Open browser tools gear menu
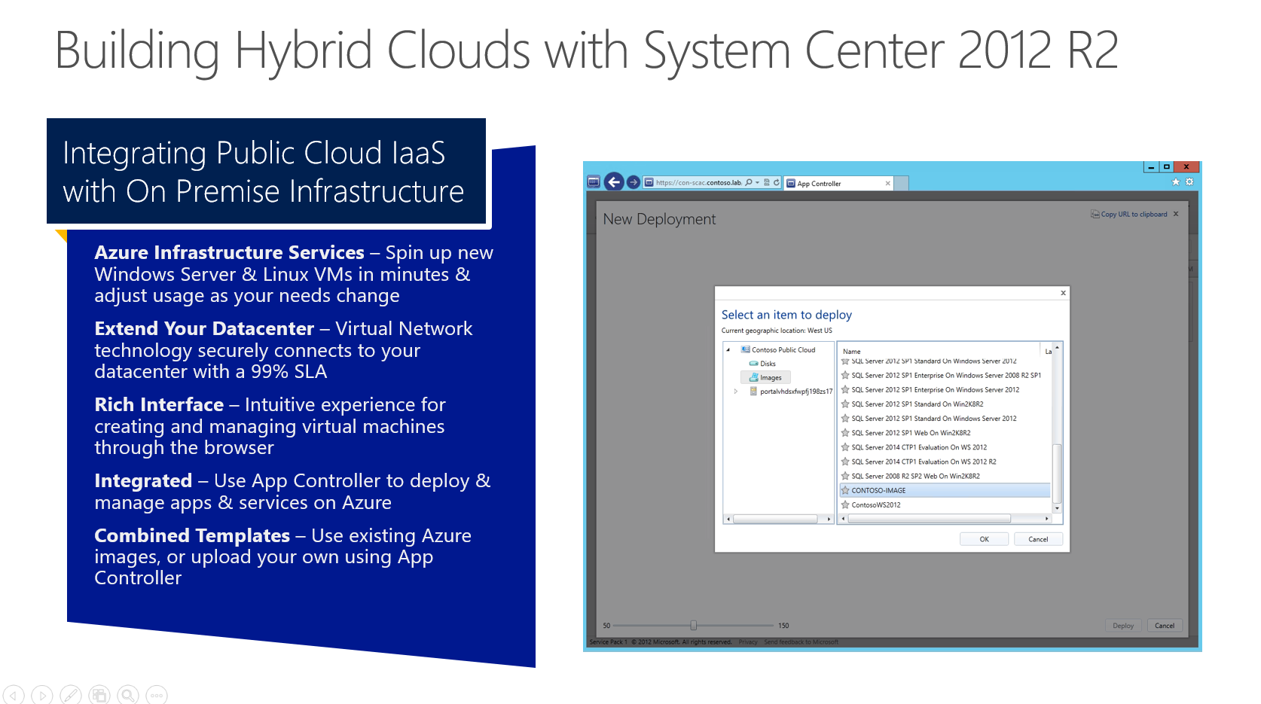The image size is (1261, 704). click(x=1189, y=181)
